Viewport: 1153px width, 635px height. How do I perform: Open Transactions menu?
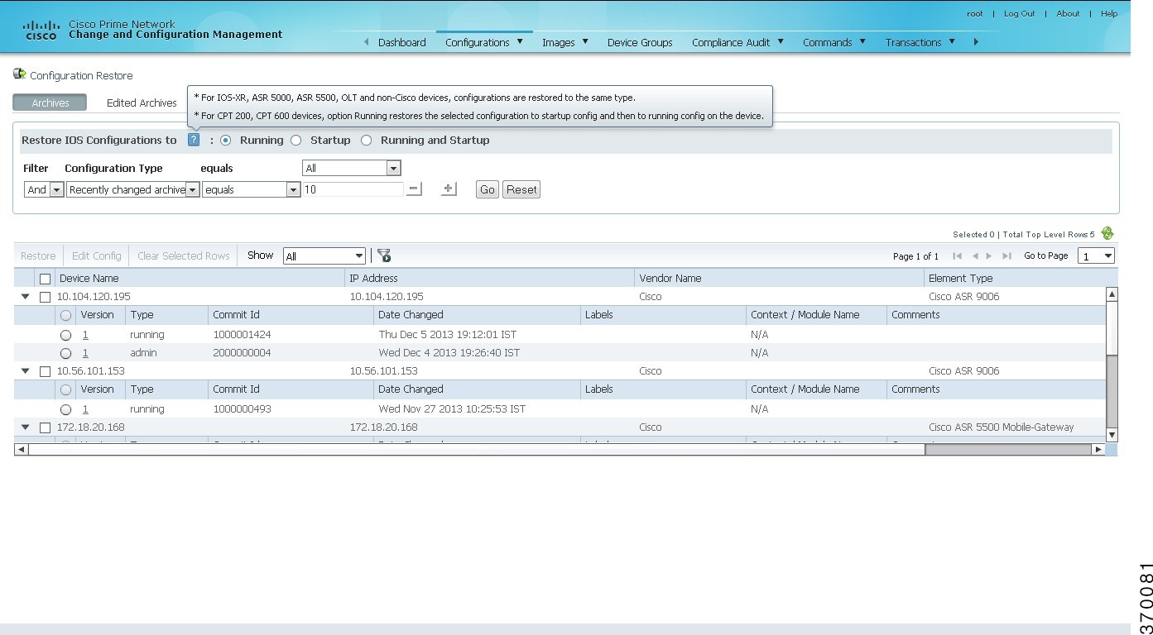(920, 42)
